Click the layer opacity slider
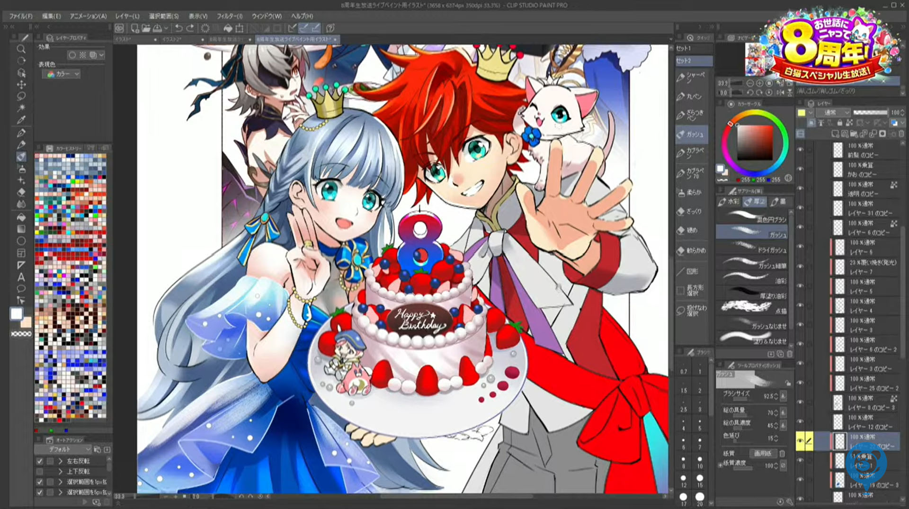The width and height of the screenshot is (909, 509). (x=870, y=113)
